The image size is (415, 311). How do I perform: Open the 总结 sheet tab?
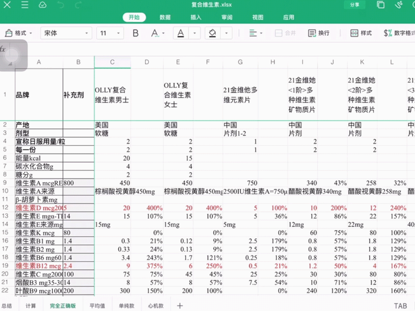pos(7,306)
